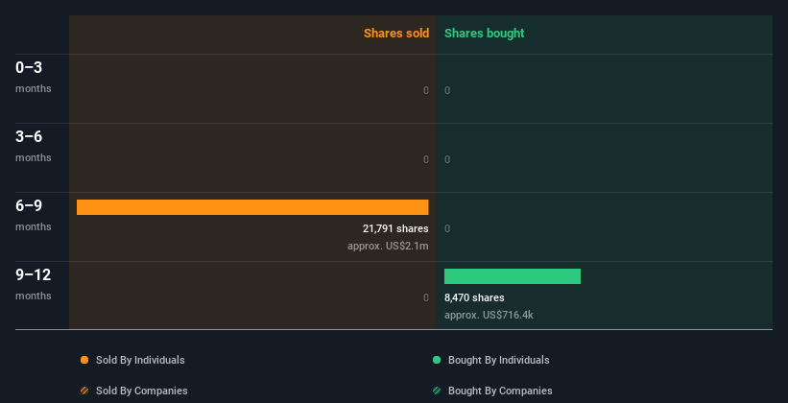Click the green Bought By Individuals dot
This screenshot has width=788, height=403.
(437, 360)
